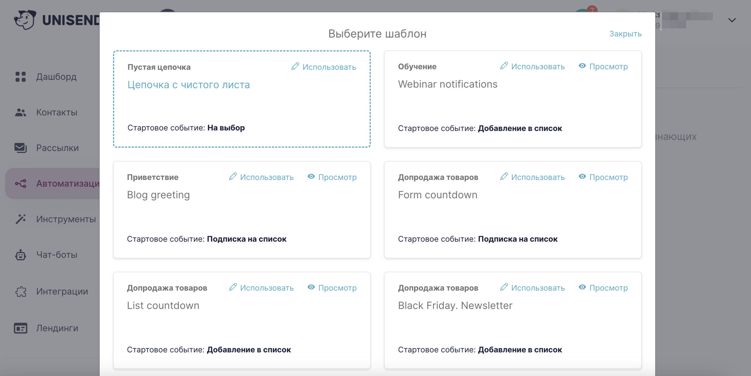Click На выбор start event text

(226, 128)
